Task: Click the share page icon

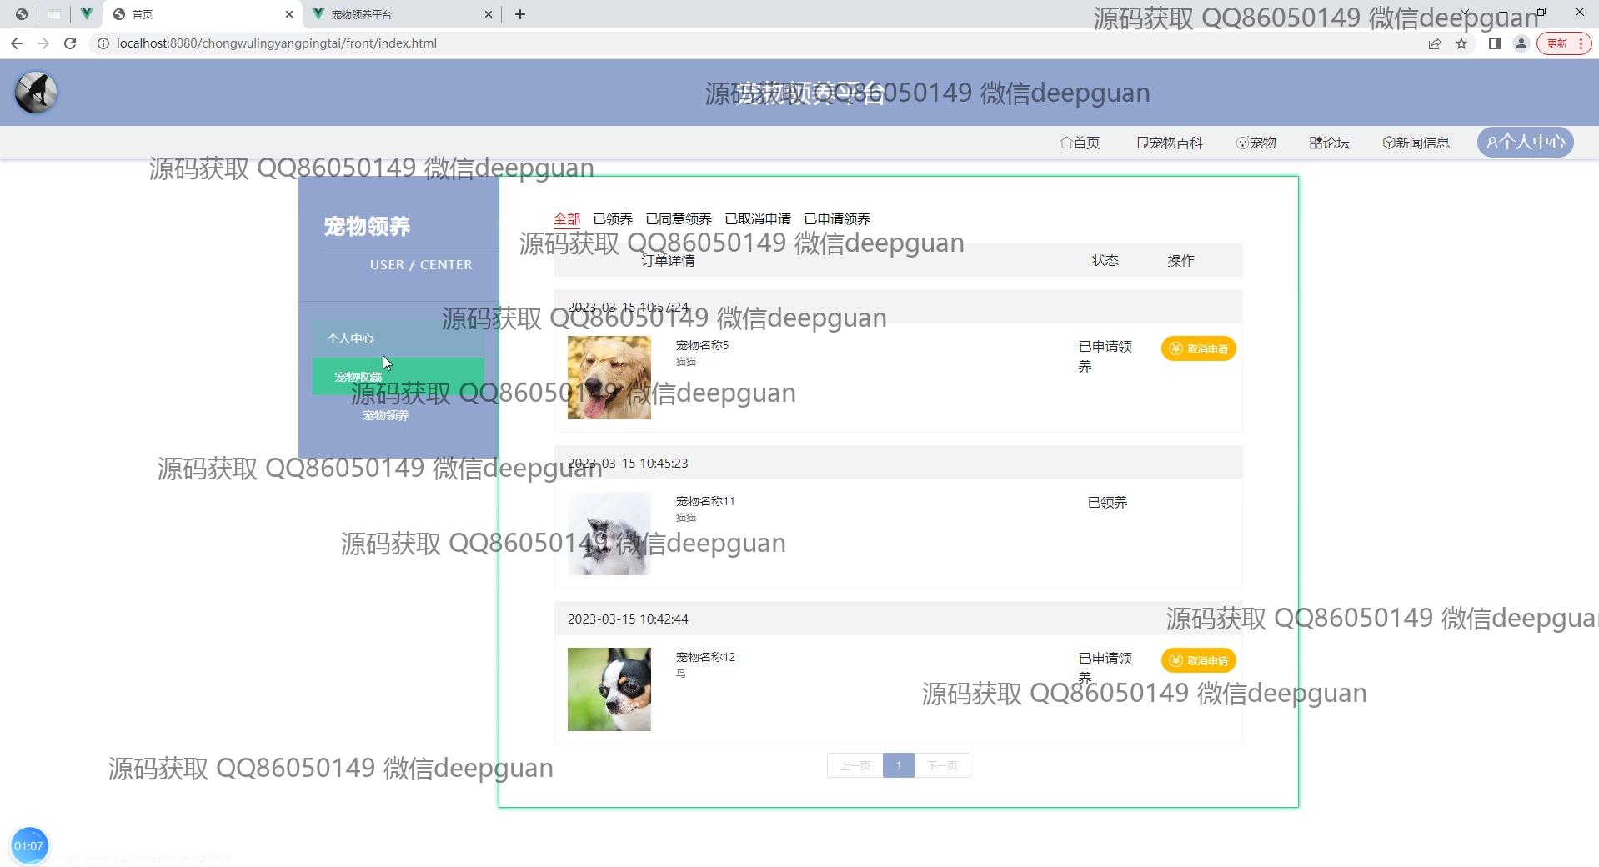Action: (1435, 43)
